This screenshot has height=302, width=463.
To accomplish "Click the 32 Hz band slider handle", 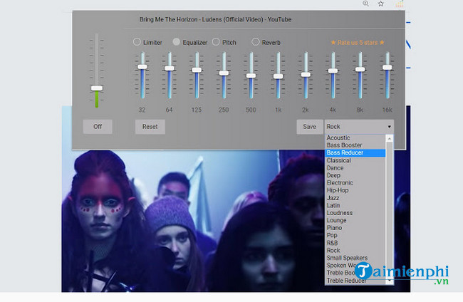I will (142, 67).
